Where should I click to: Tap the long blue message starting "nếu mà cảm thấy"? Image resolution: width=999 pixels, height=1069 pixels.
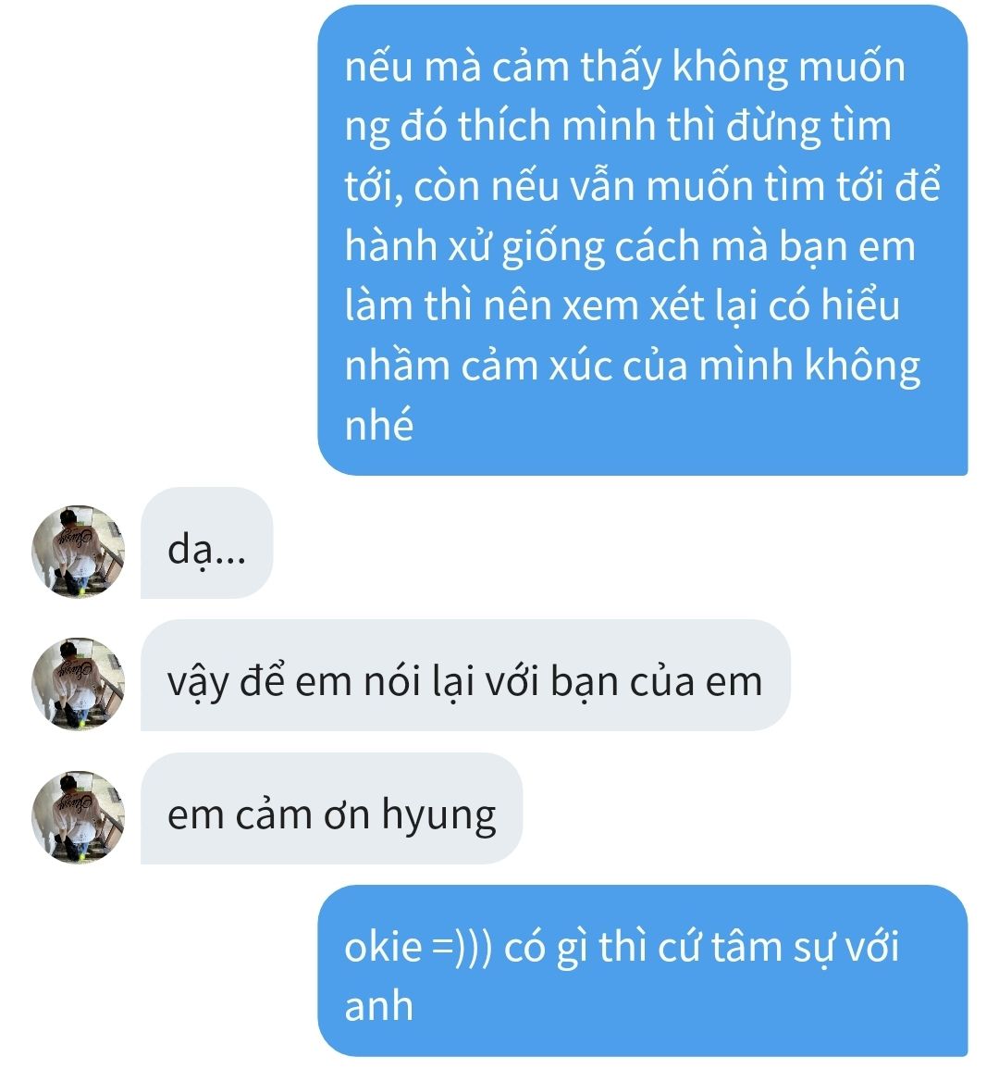click(643, 240)
